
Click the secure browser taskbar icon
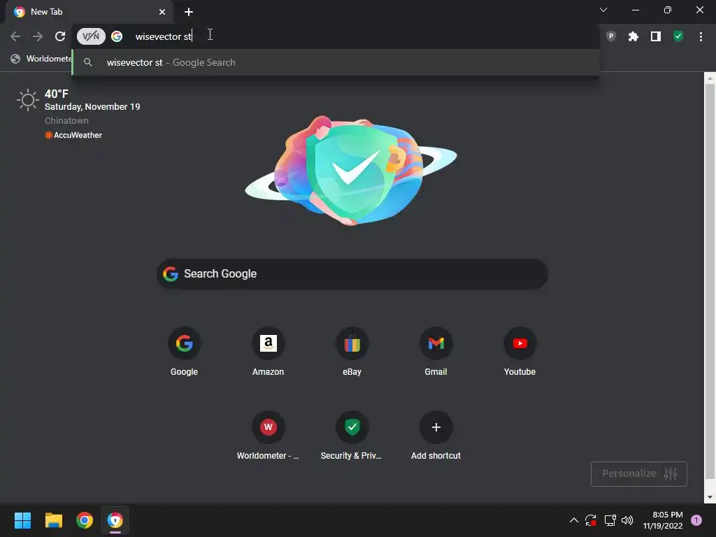[x=115, y=520]
